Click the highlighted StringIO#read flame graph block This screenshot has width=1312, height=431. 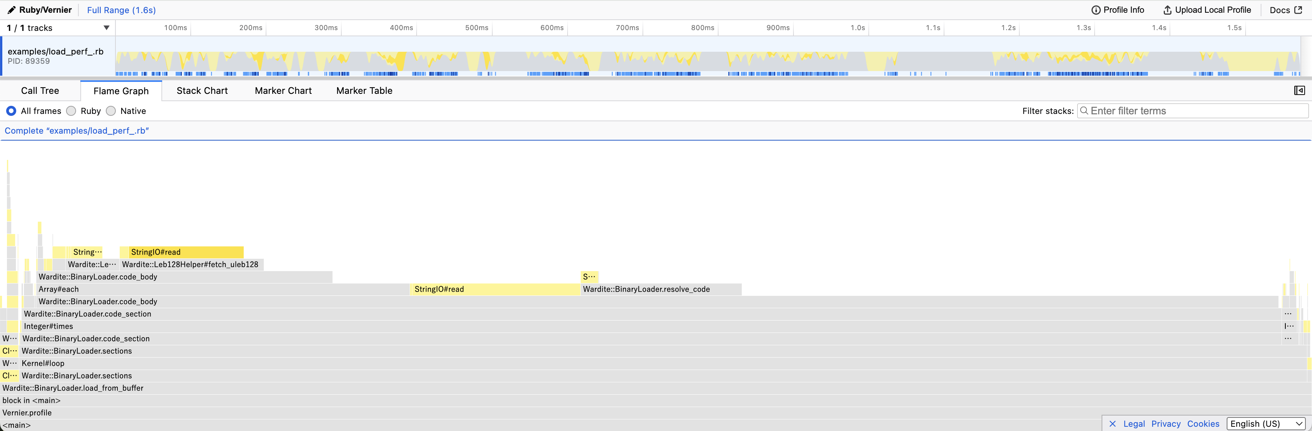pyautogui.click(x=186, y=252)
